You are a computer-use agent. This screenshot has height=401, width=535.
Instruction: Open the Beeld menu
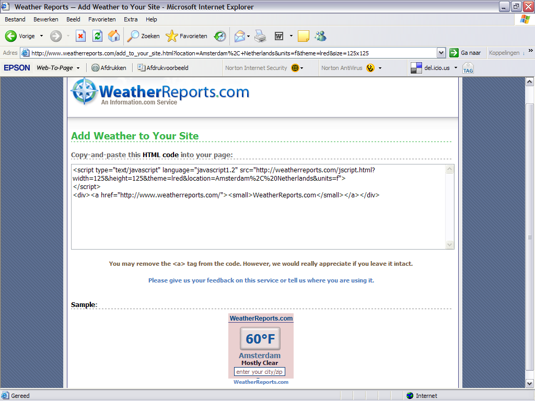[x=73, y=19]
